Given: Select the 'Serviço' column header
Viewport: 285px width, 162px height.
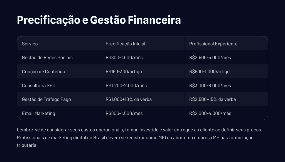Looking at the screenshot, I should coord(30,44).
